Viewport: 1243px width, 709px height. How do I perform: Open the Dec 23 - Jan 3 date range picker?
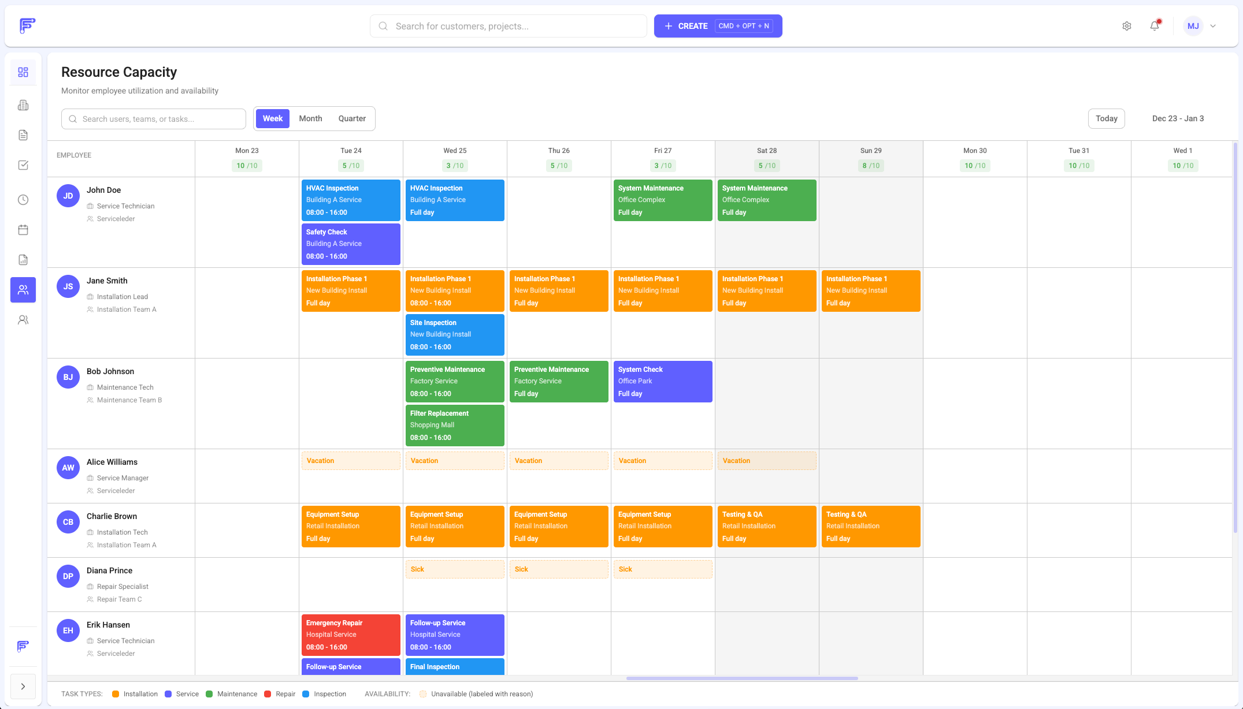pyautogui.click(x=1178, y=118)
